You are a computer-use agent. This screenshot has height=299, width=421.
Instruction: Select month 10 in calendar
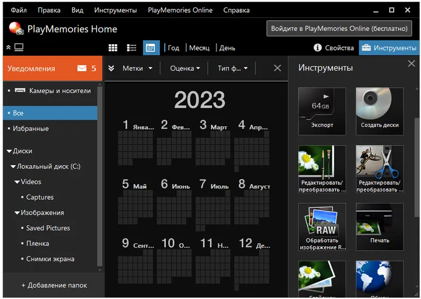point(175,261)
